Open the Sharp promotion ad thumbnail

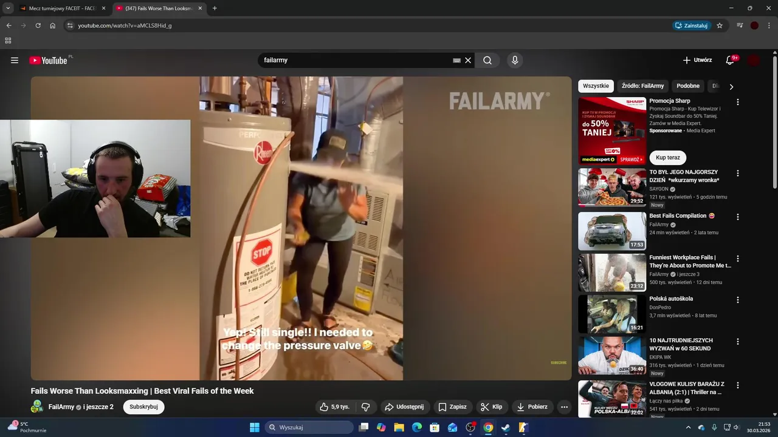[612, 130]
